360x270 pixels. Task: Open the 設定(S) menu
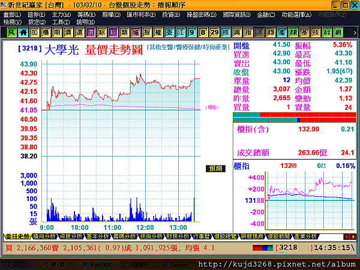pos(37,22)
